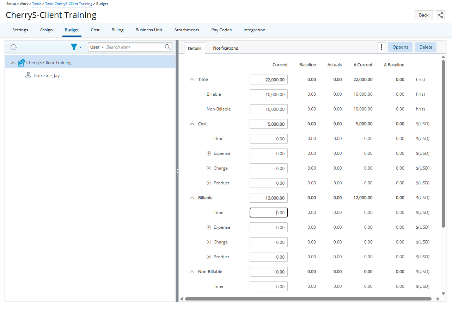452x310 pixels.
Task: Expand Charge under Billable with plus icon
Action: [209, 242]
